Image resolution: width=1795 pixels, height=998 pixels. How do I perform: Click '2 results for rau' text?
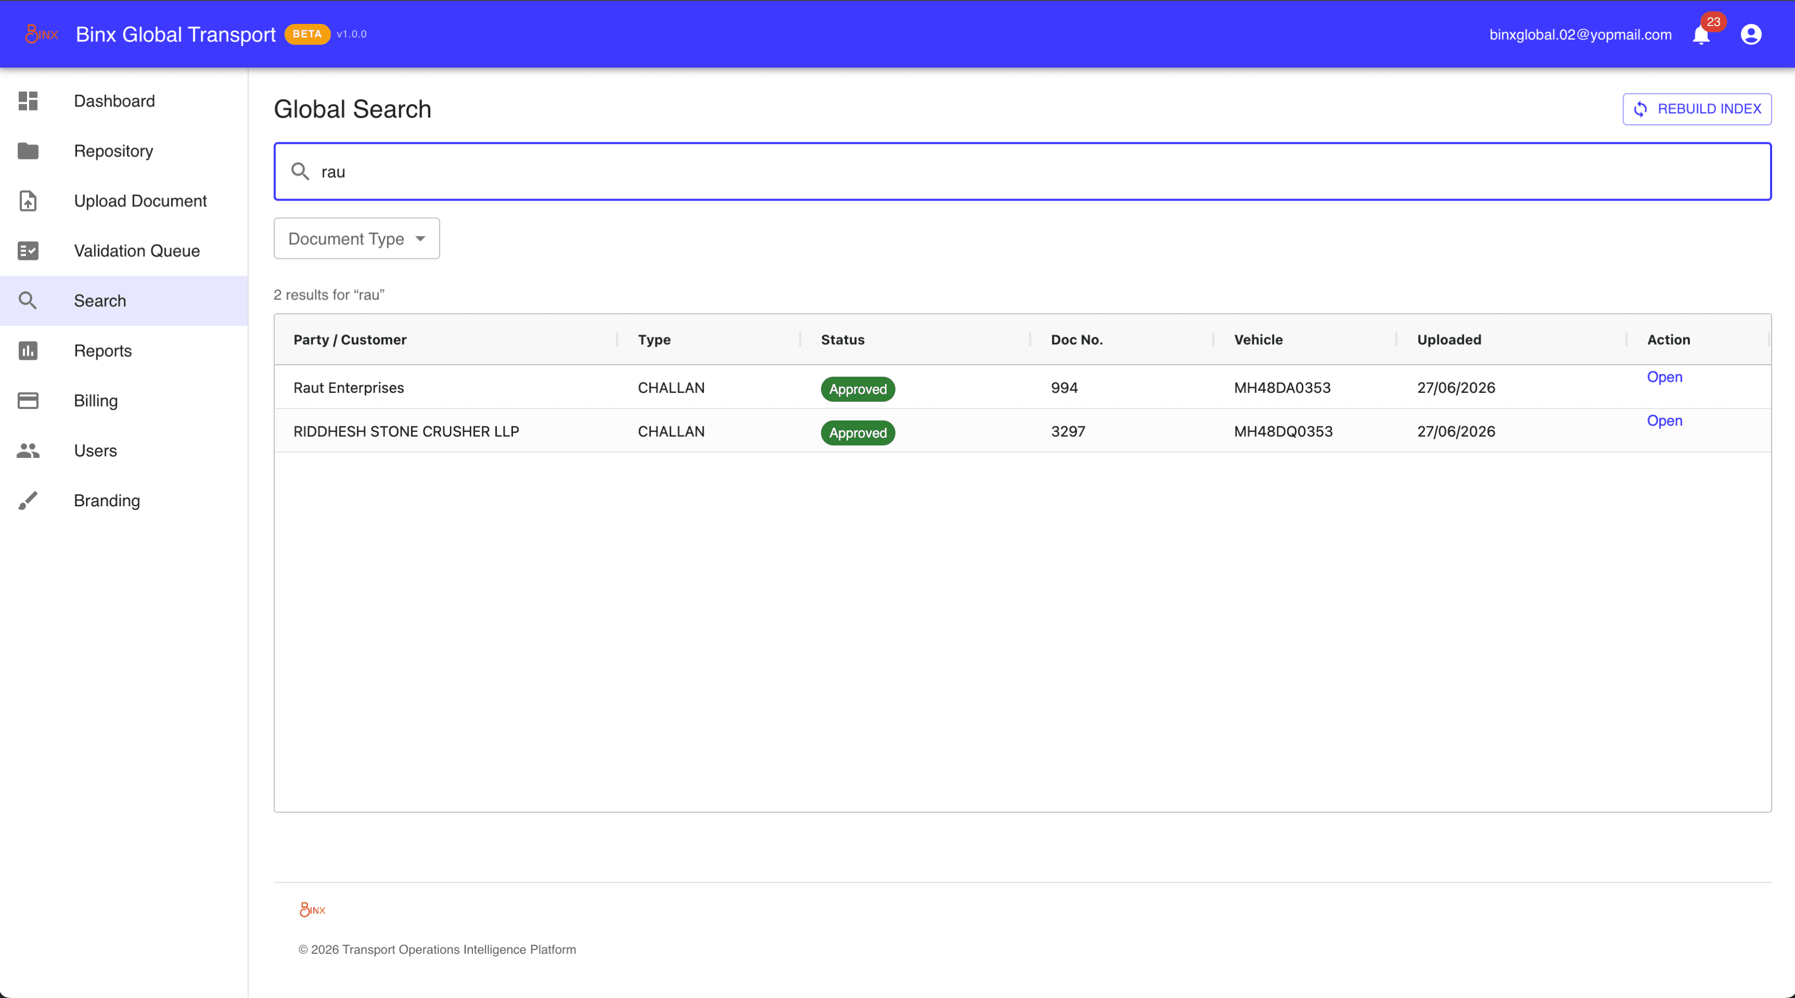click(x=329, y=295)
